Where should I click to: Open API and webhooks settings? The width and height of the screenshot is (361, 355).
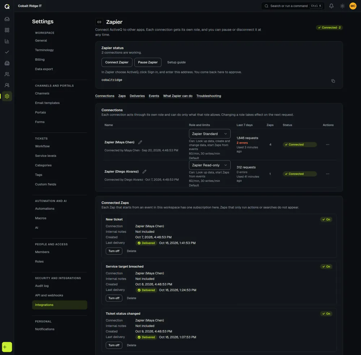pos(49,295)
